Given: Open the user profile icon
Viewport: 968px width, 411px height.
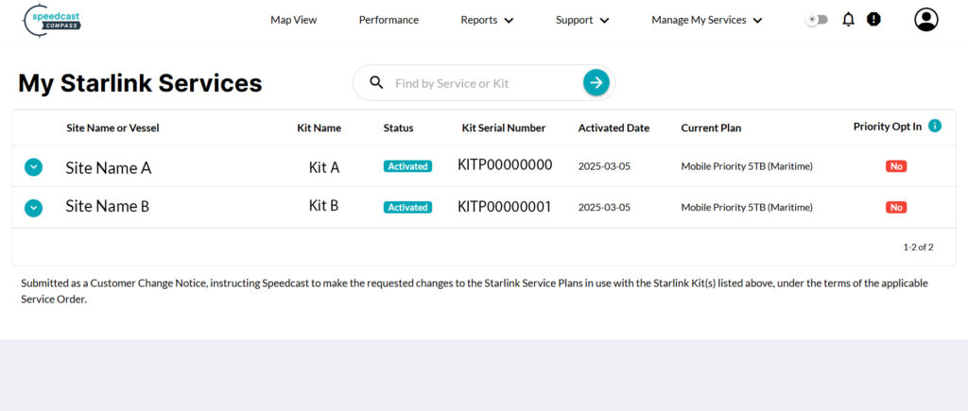Looking at the screenshot, I should click(x=925, y=20).
